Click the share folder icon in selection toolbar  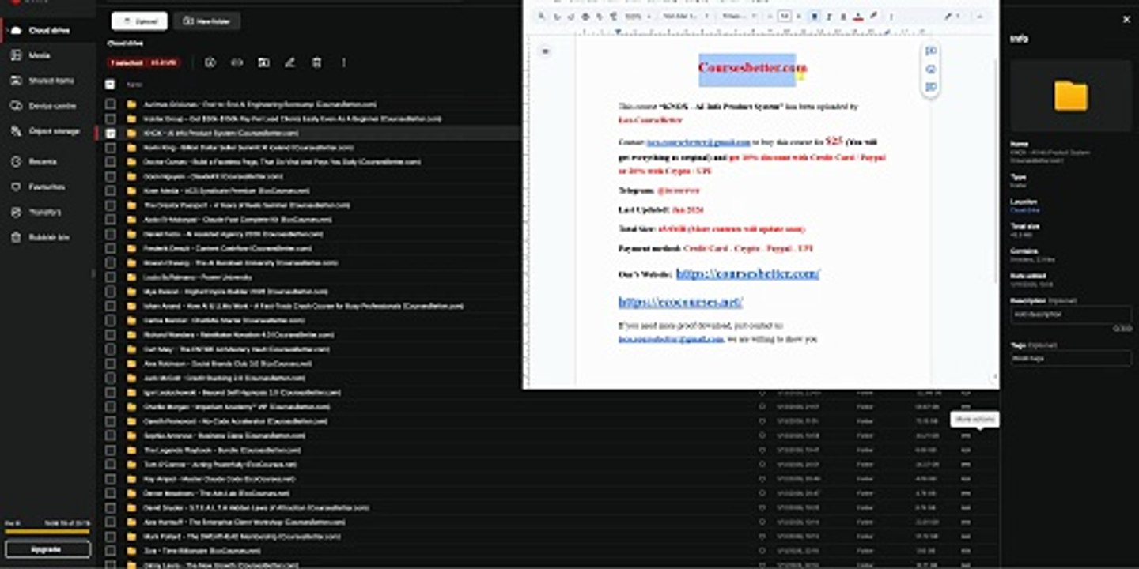(x=263, y=62)
